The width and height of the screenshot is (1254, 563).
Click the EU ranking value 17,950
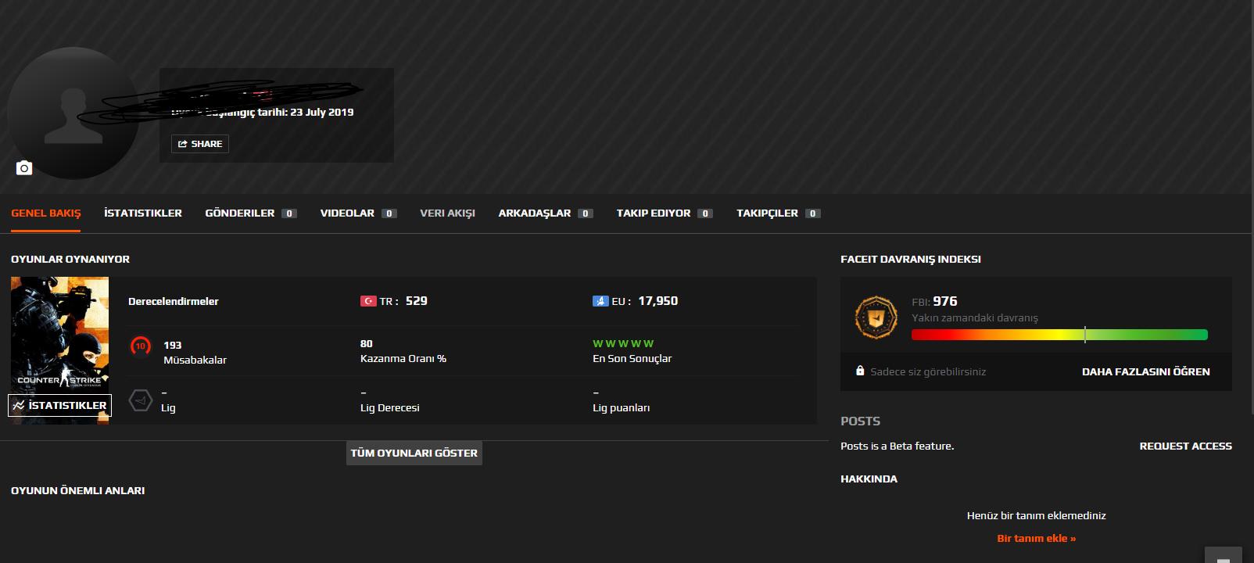point(657,301)
